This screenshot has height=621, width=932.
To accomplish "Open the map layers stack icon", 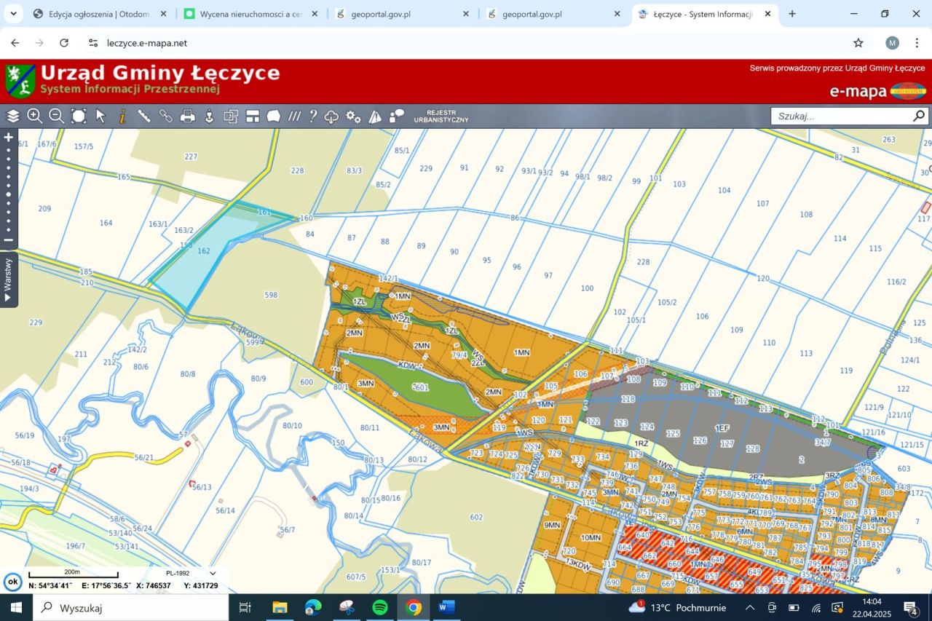I will [x=13, y=116].
